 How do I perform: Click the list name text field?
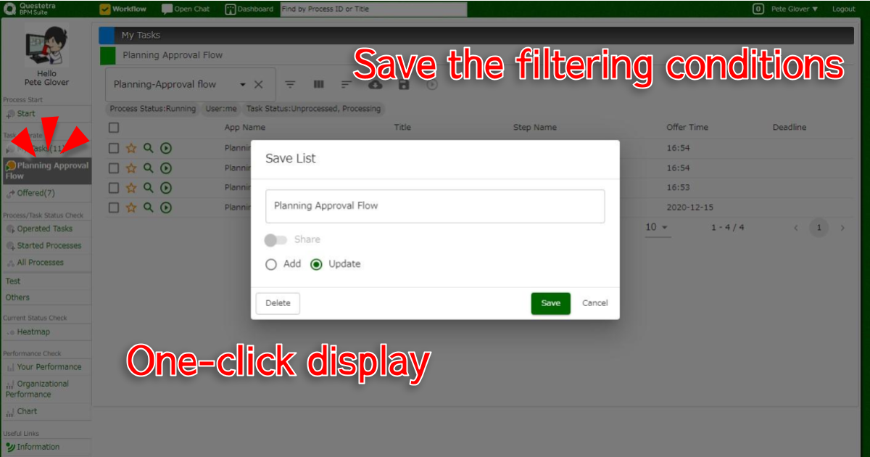[x=435, y=206]
